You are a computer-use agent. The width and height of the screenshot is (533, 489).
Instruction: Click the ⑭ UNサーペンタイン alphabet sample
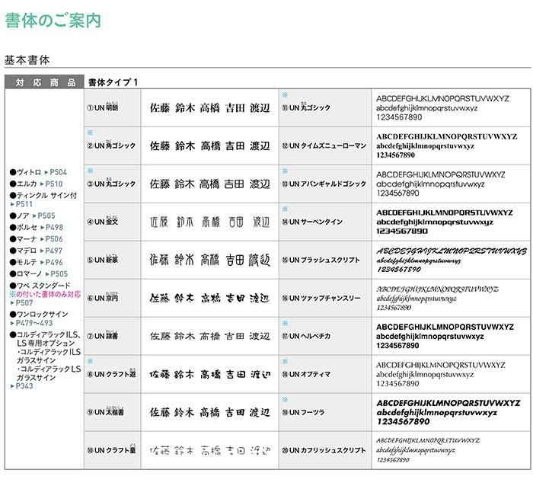445,222
